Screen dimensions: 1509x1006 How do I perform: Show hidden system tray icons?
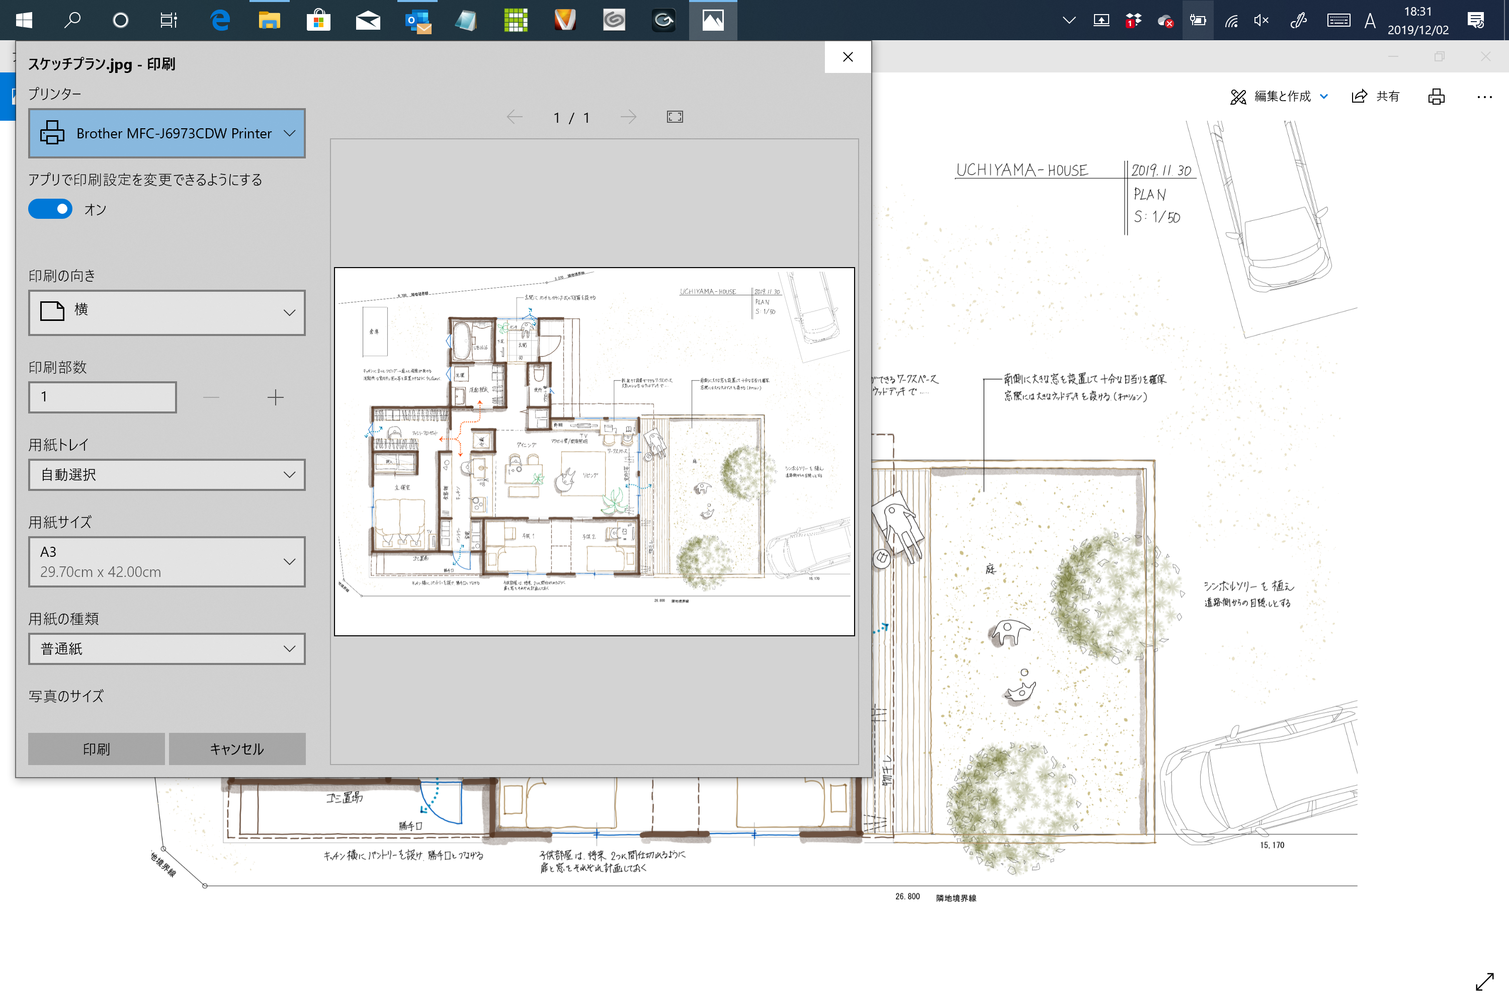[x=1069, y=20]
